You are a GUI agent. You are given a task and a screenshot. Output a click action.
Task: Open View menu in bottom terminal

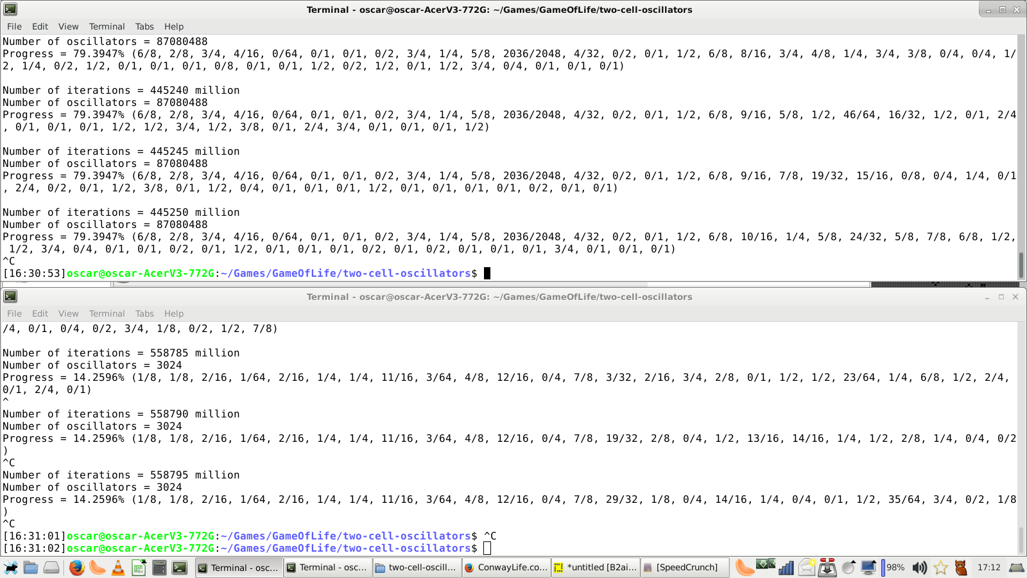pyautogui.click(x=68, y=313)
